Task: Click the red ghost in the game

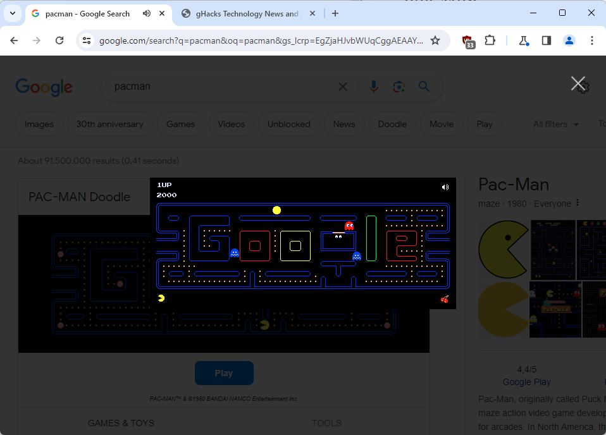Action: click(349, 226)
